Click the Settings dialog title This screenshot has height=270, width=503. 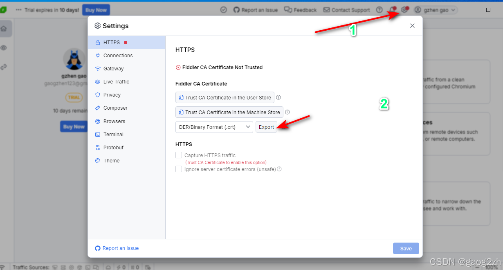pos(115,26)
